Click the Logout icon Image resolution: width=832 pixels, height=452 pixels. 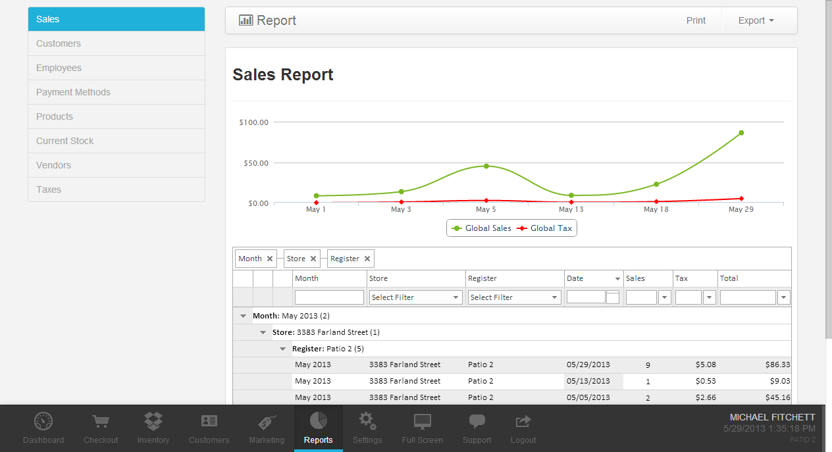tap(523, 421)
